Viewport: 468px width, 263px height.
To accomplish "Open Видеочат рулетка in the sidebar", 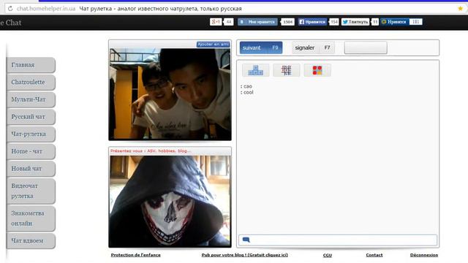I will pyautogui.click(x=31, y=191).
